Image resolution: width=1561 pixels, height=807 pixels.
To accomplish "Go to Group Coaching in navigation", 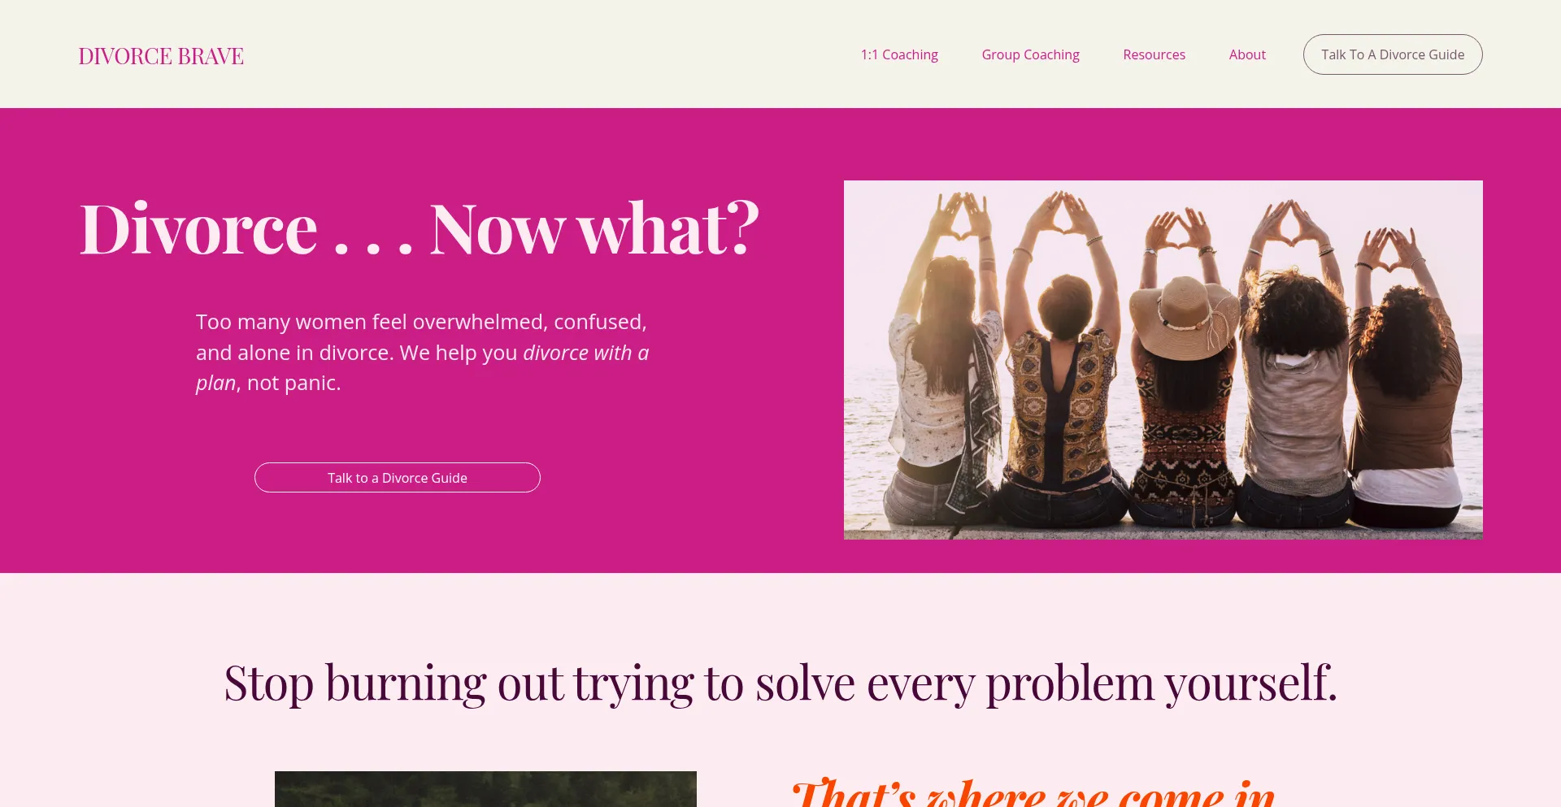I will coord(1030,54).
